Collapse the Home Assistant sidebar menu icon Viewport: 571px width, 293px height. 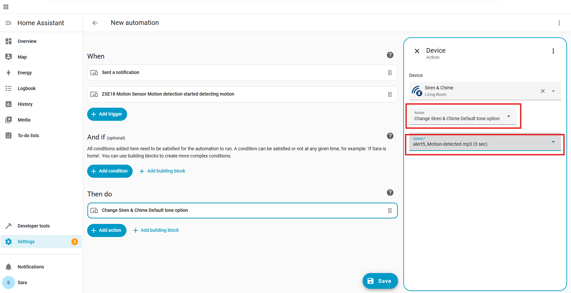(x=9, y=23)
